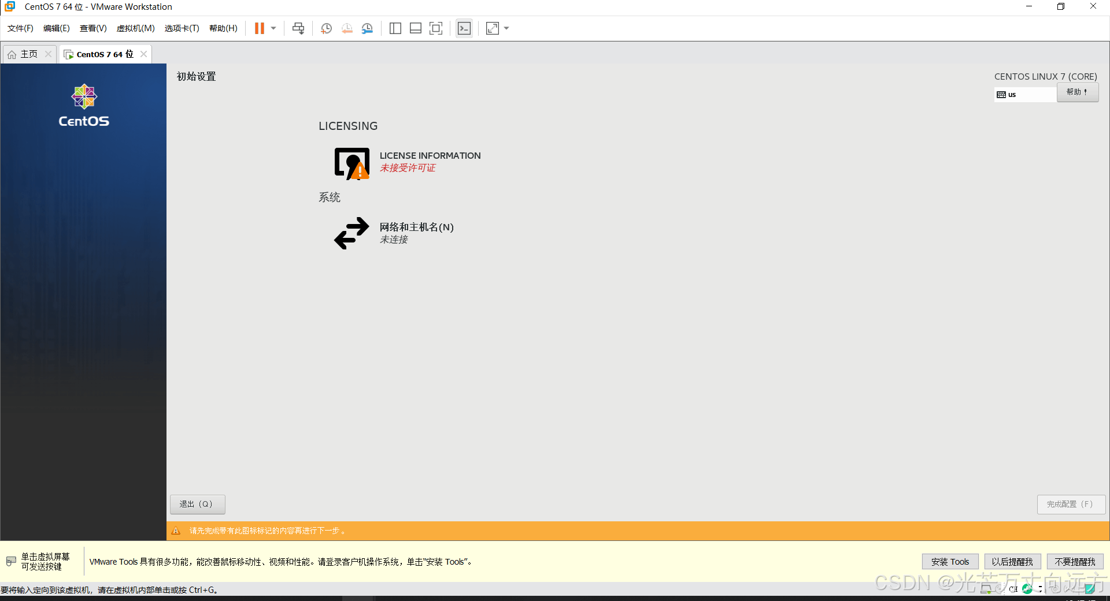Click the VMware Workstation title bar icon
1110x601 pixels.
tap(10, 6)
